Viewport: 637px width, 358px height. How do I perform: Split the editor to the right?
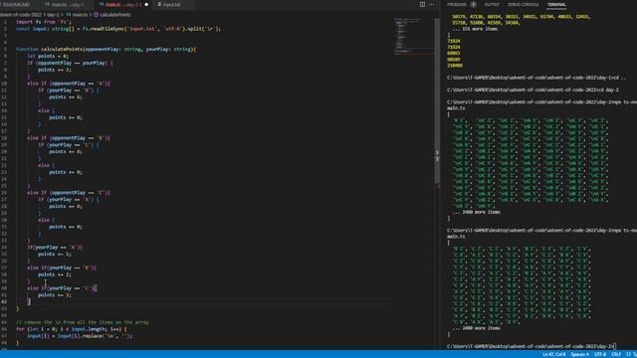coord(422,4)
